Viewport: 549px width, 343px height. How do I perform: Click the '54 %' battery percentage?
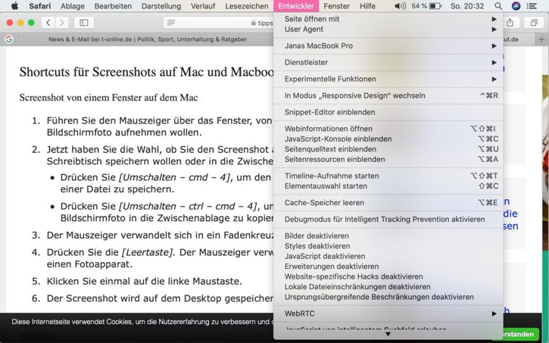pos(419,6)
